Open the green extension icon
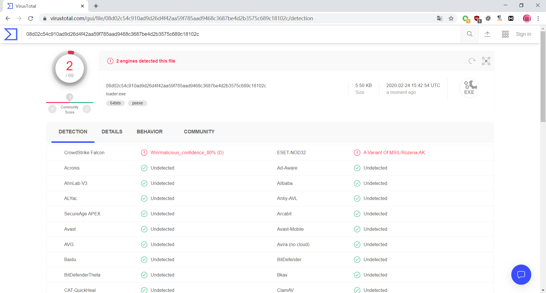The width and height of the screenshot is (546, 293). pyautogui.click(x=466, y=19)
